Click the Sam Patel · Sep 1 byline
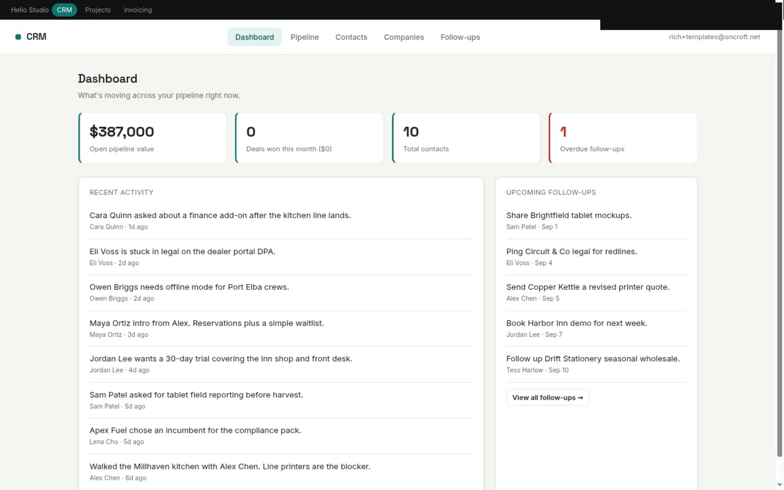 point(532,227)
